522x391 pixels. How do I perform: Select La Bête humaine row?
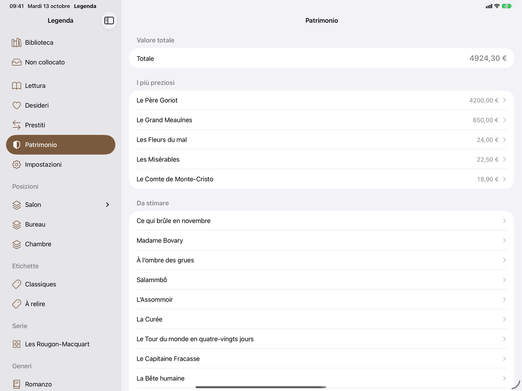point(322,378)
